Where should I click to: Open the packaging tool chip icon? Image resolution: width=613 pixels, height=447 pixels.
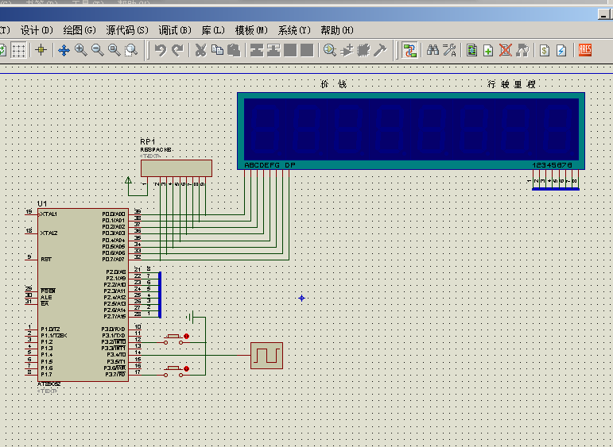tap(363, 50)
